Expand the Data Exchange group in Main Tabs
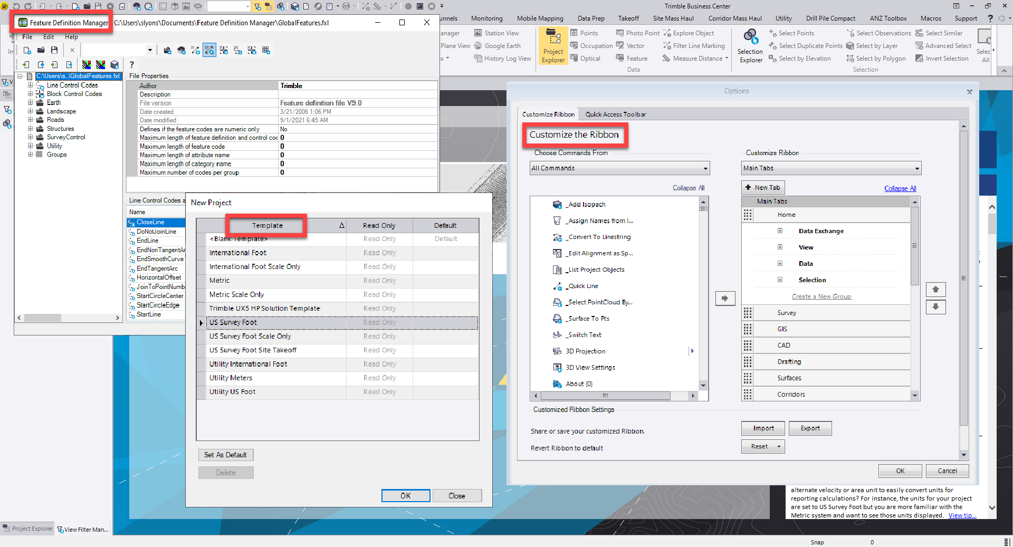This screenshot has width=1013, height=547. [x=780, y=231]
